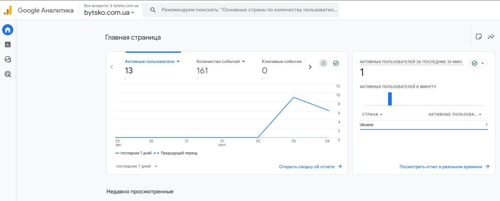Open the realtime card checkmark status dropdown
The width and height of the screenshot is (500, 201).
click(x=478, y=63)
